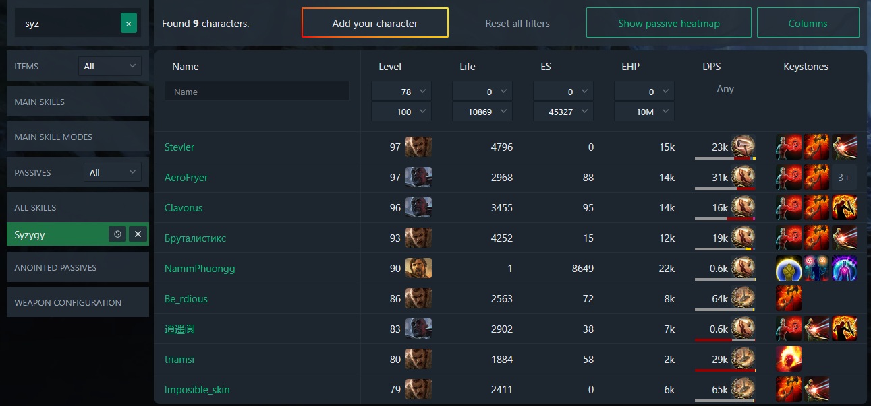This screenshot has height=406, width=871.
Task: Click Stevler's class portrait icon
Action: tap(418, 147)
